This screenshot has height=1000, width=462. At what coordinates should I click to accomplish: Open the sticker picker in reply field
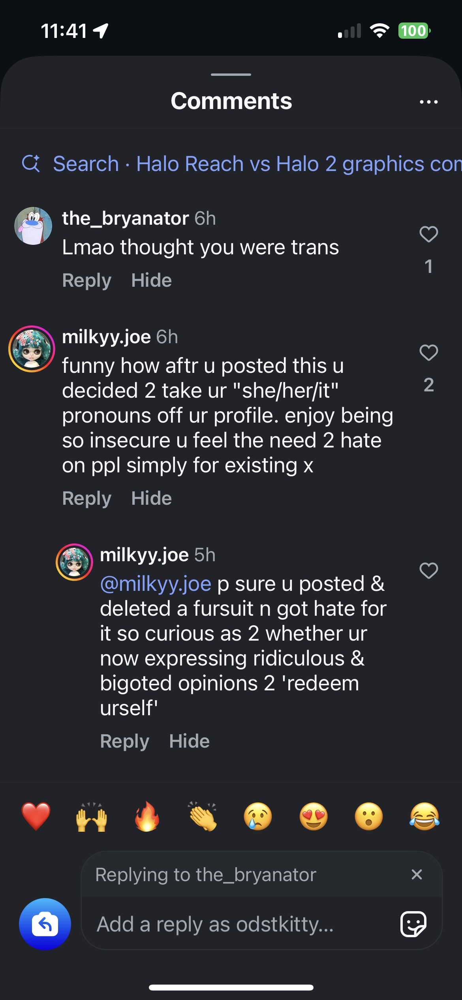tap(413, 924)
